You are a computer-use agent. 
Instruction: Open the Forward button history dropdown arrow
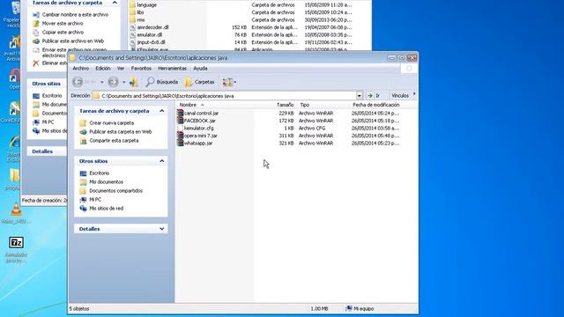pyautogui.click(x=123, y=82)
